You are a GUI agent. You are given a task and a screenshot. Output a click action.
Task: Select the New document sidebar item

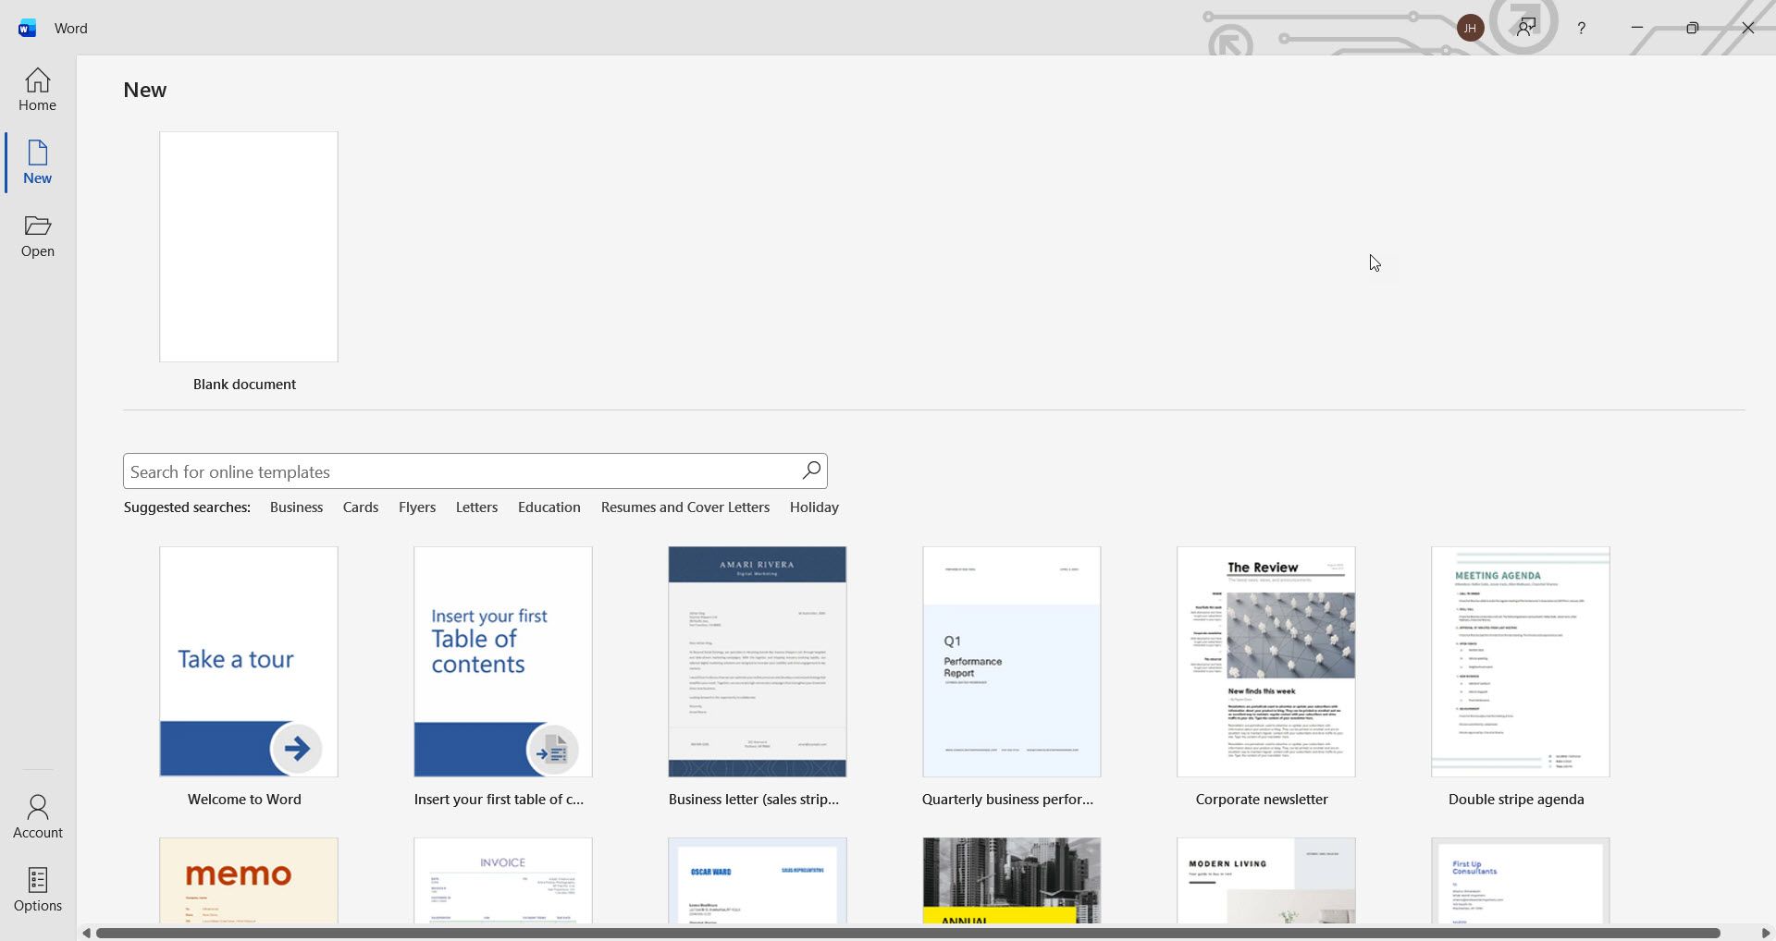click(x=37, y=163)
